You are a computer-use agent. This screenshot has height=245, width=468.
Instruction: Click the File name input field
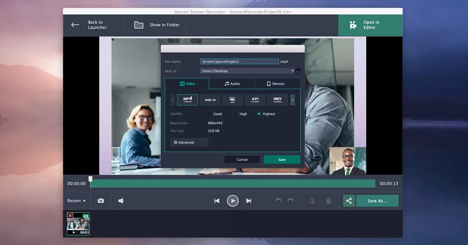[239, 61]
